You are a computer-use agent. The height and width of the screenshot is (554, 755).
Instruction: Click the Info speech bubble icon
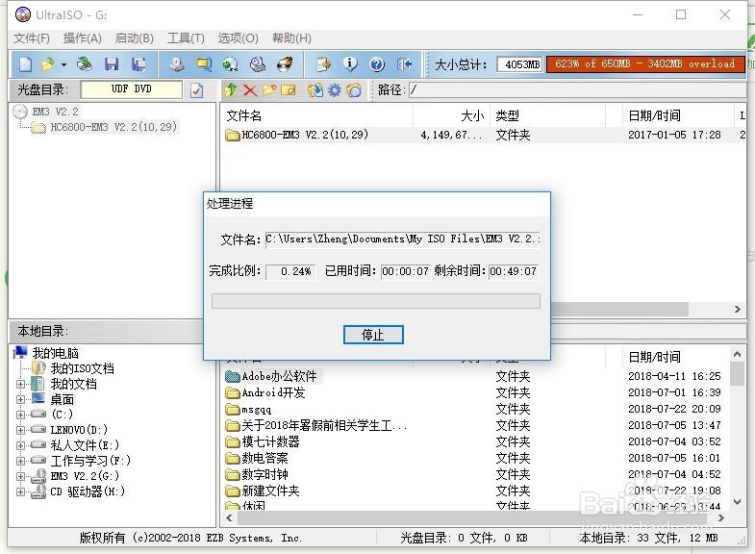tap(350, 64)
